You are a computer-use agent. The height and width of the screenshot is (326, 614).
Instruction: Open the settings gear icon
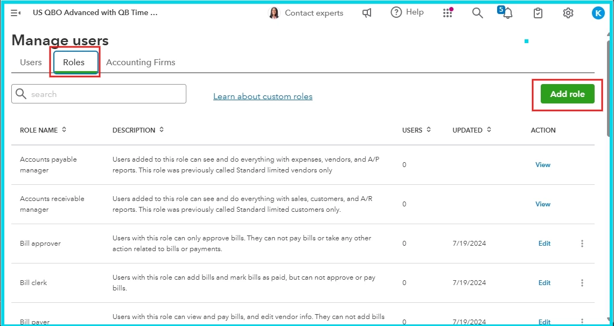point(568,13)
